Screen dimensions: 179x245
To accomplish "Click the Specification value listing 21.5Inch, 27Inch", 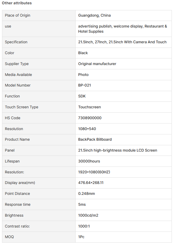I will pyautogui.click(x=122, y=42).
